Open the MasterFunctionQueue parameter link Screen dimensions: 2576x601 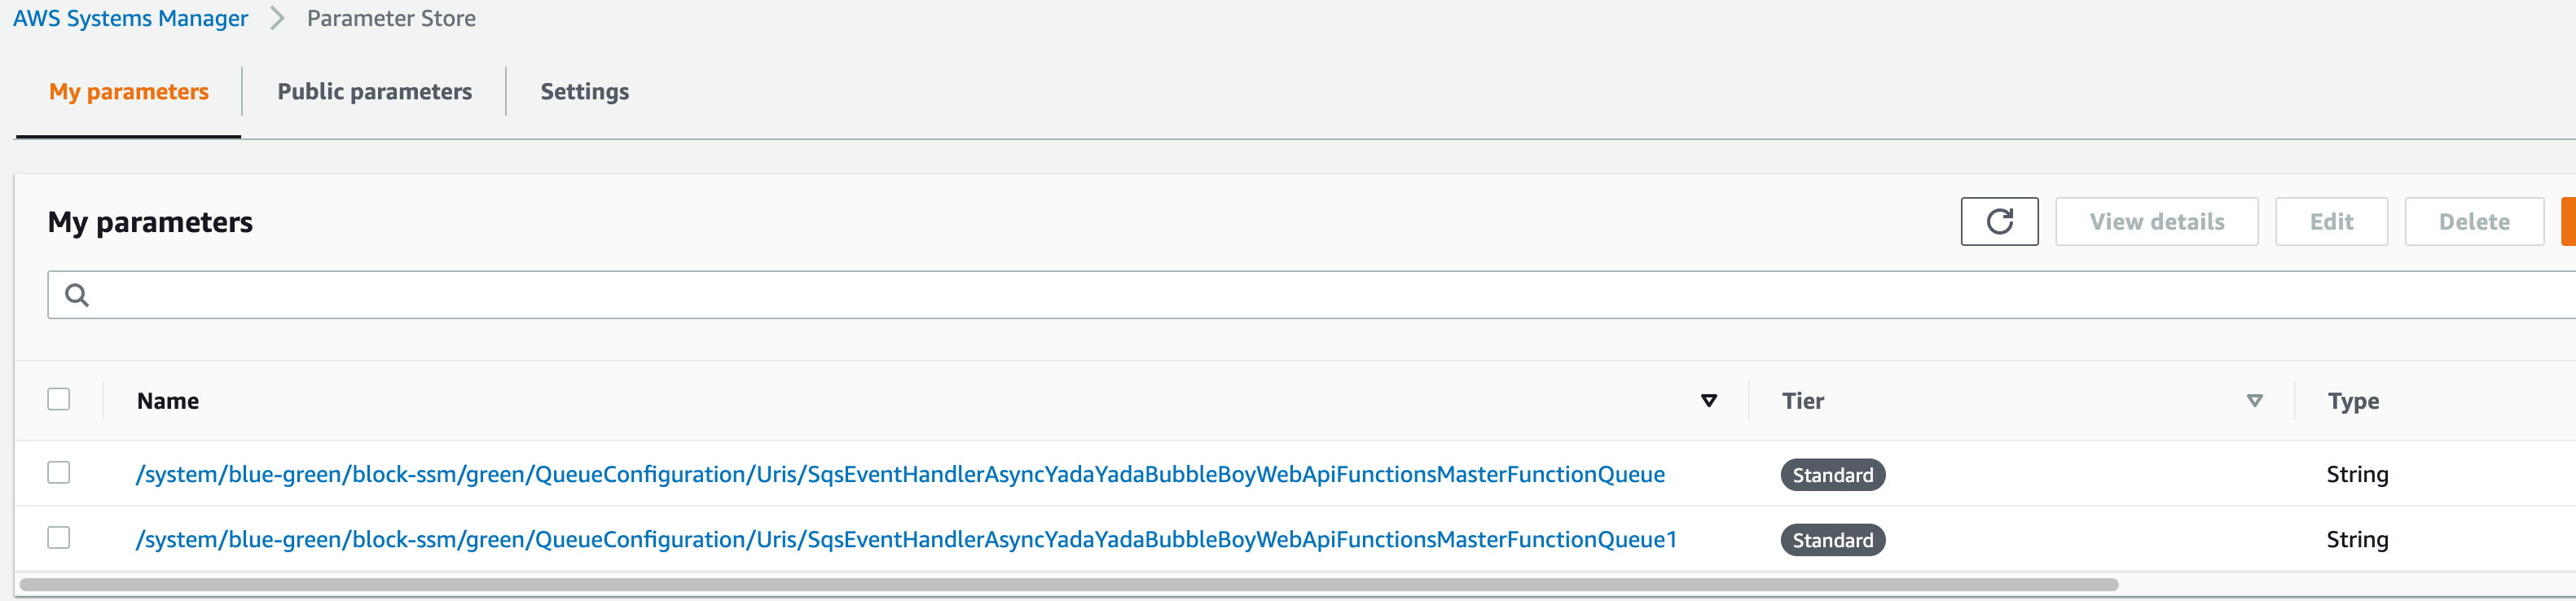tap(900, 474)
